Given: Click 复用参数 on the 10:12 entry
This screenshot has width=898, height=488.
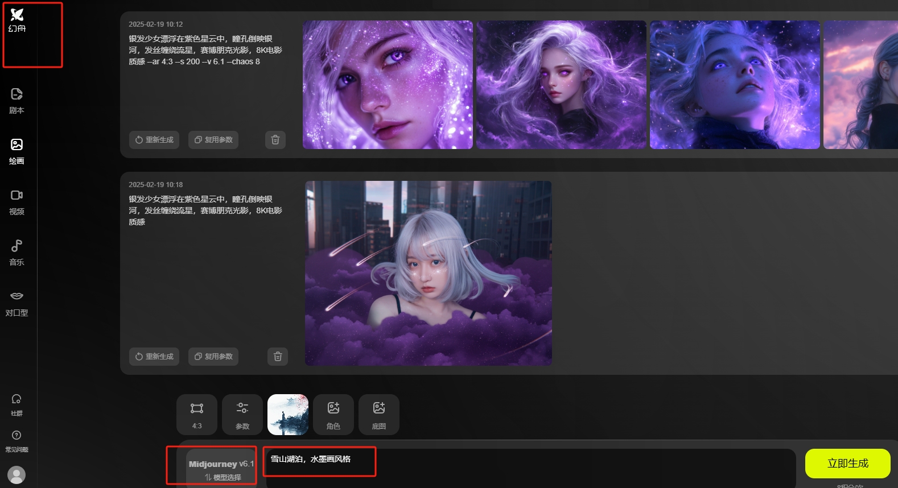Looking at the screenshot, I should click(x=213, y=140).
